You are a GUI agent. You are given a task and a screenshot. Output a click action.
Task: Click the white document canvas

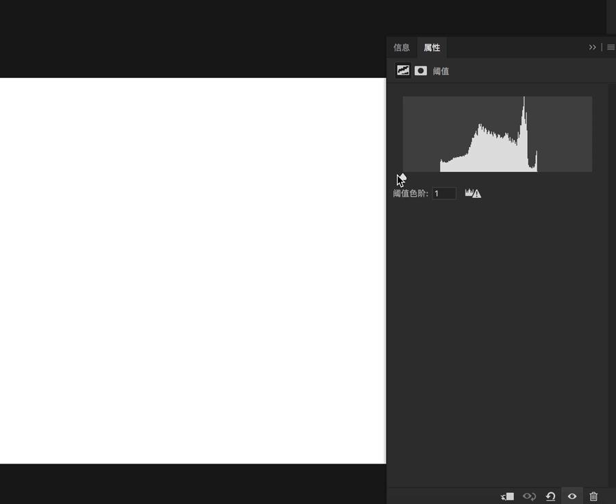[192, 270]
